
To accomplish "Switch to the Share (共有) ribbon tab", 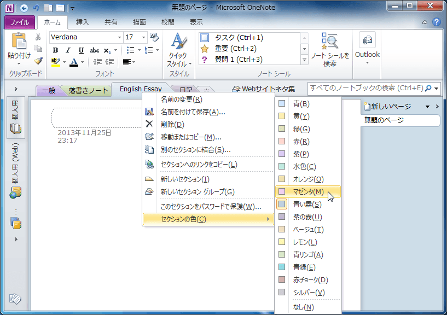I will pos(111,22).
